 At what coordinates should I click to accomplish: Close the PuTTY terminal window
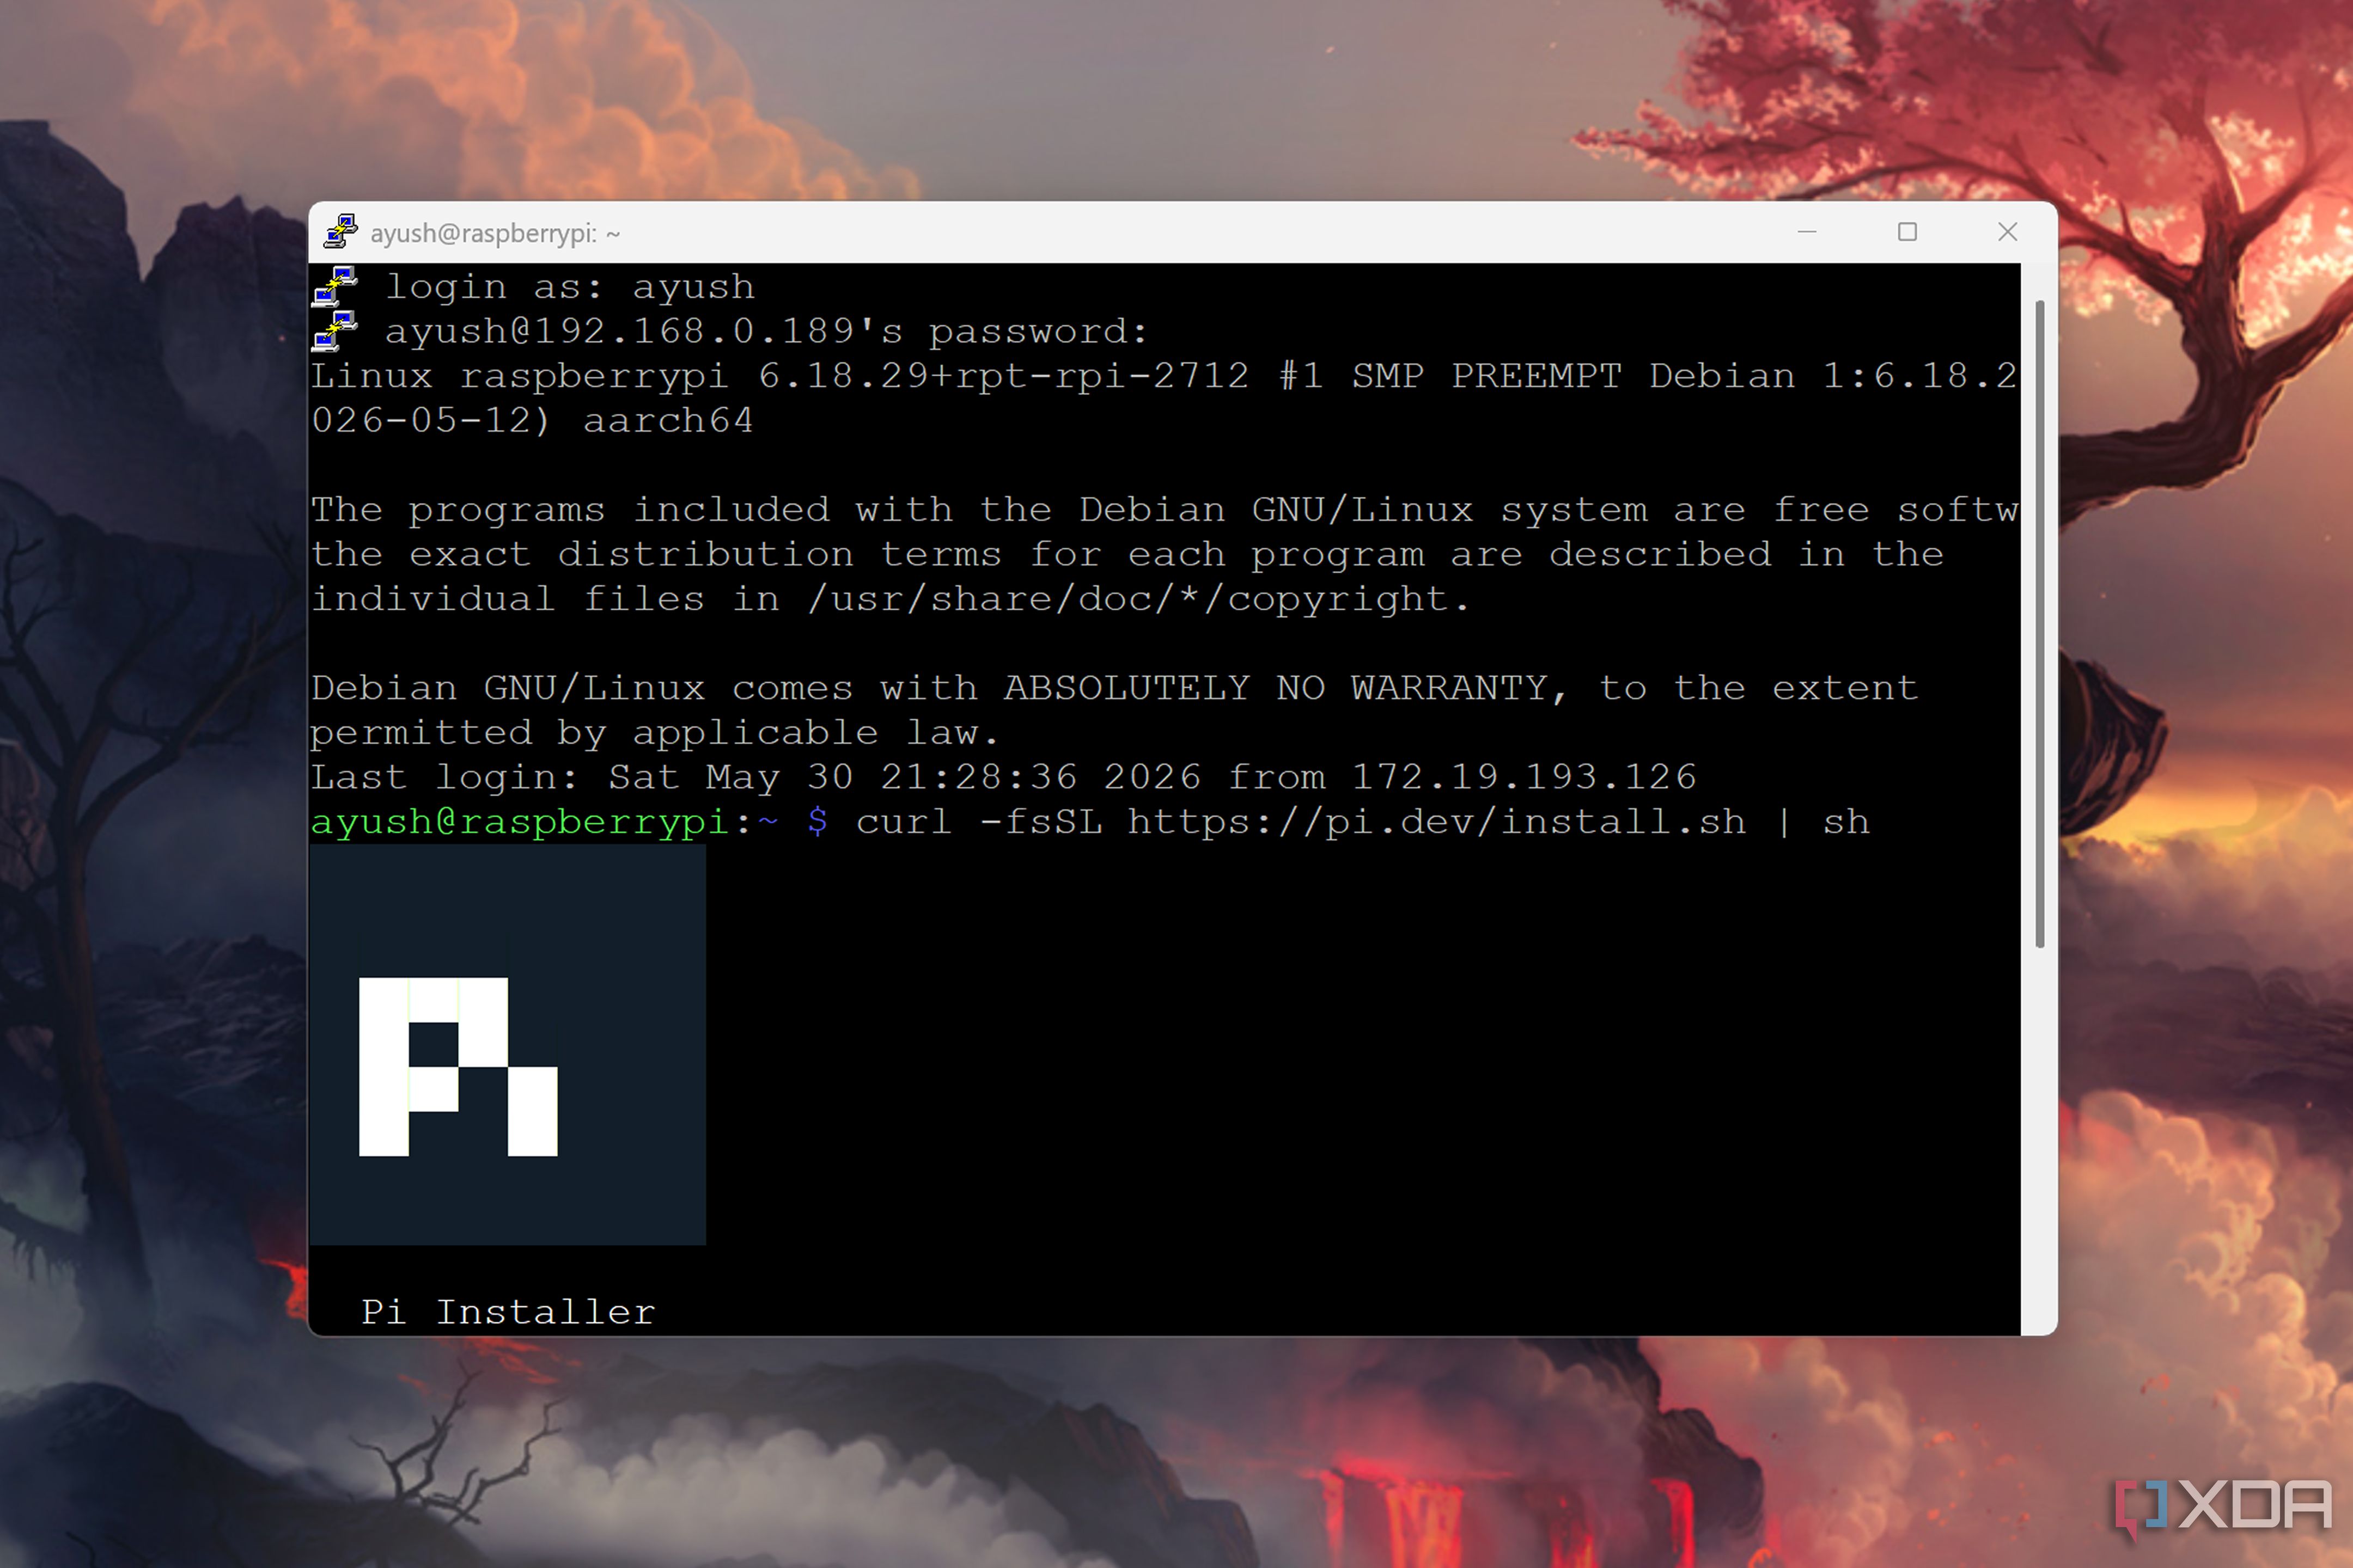point(2007,232)
